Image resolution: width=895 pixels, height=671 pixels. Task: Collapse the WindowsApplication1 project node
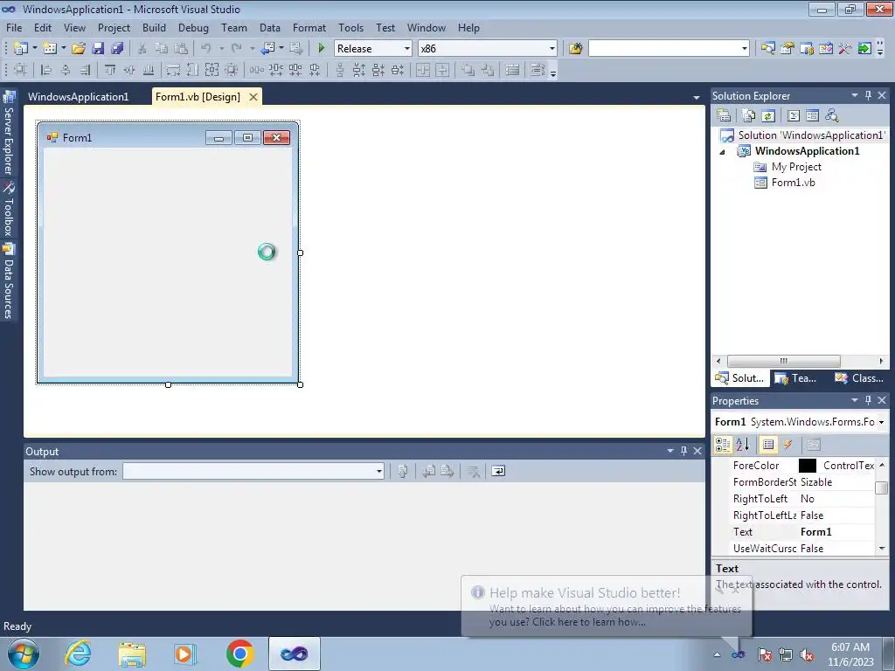click(722, 152)
